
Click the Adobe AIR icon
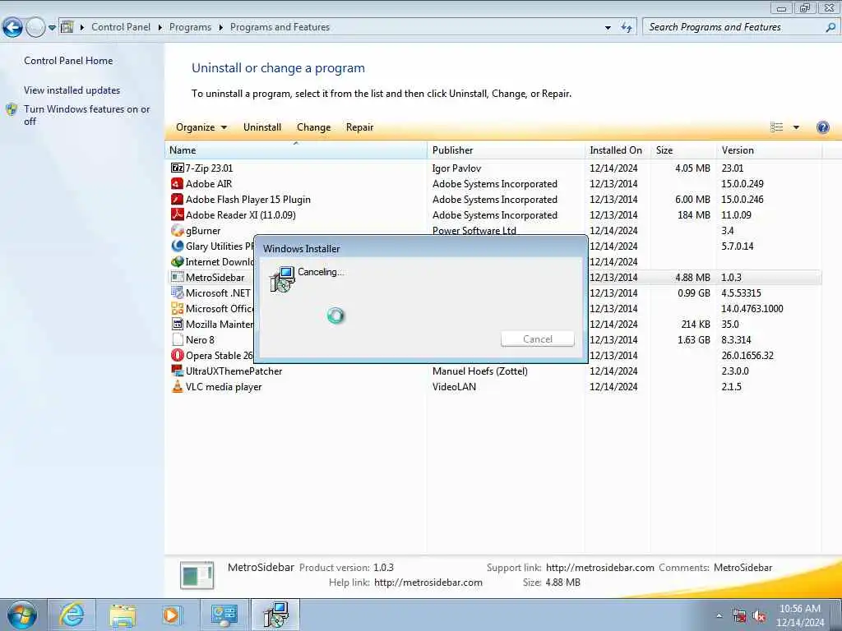tap(178, 183)
